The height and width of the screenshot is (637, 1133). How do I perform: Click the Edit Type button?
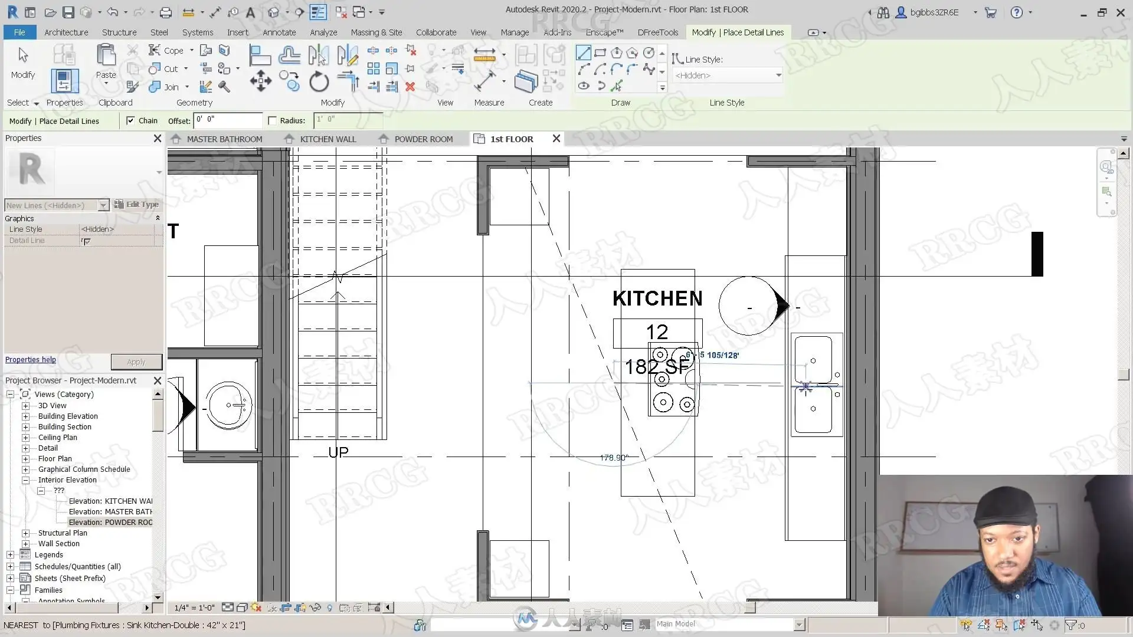click(x=136, y=205)
